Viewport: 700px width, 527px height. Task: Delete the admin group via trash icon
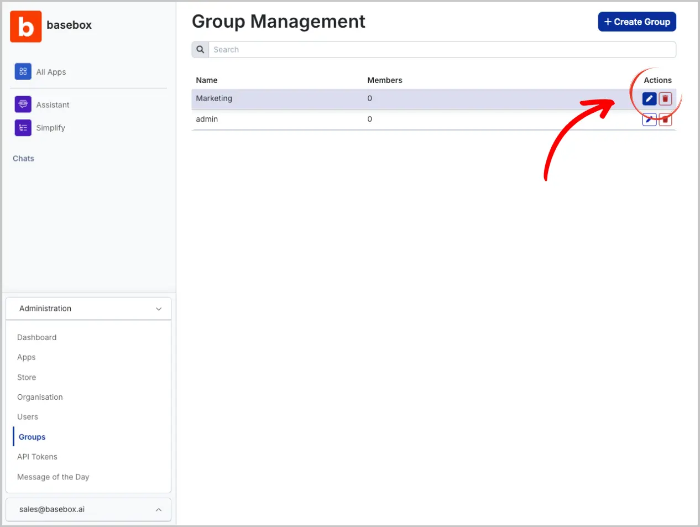[x=665, y=119]
